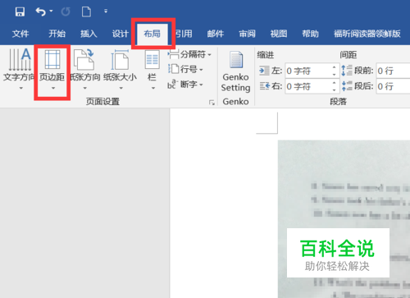This screenshot has width=410, height=298.
Task: Open the 页面设置 dialog launcher
Action: [x=212, y=103]
